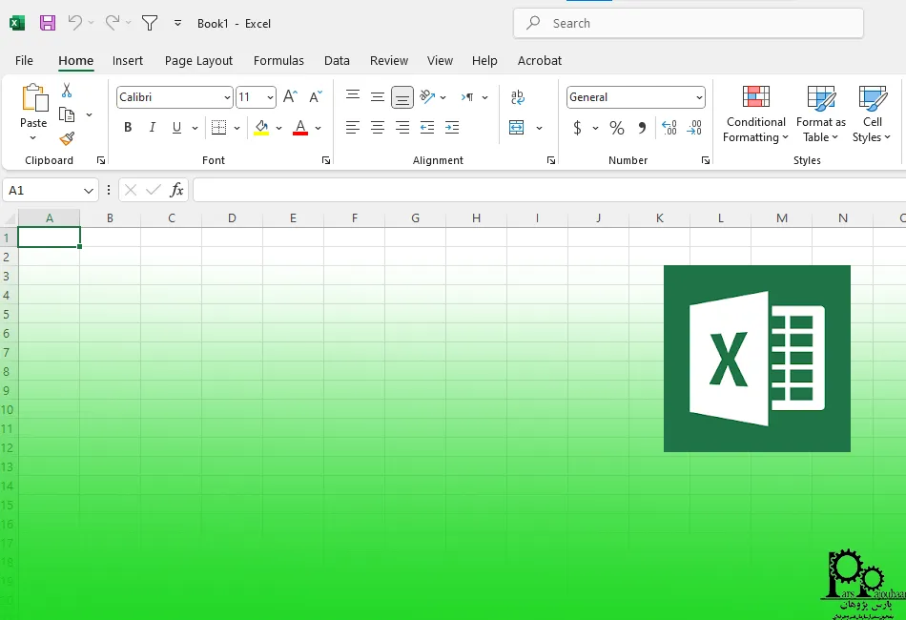The width and height of the screenshot is (906, 620).
Task: Open the Formulas ribbon tab
Action: pos(278,60)
